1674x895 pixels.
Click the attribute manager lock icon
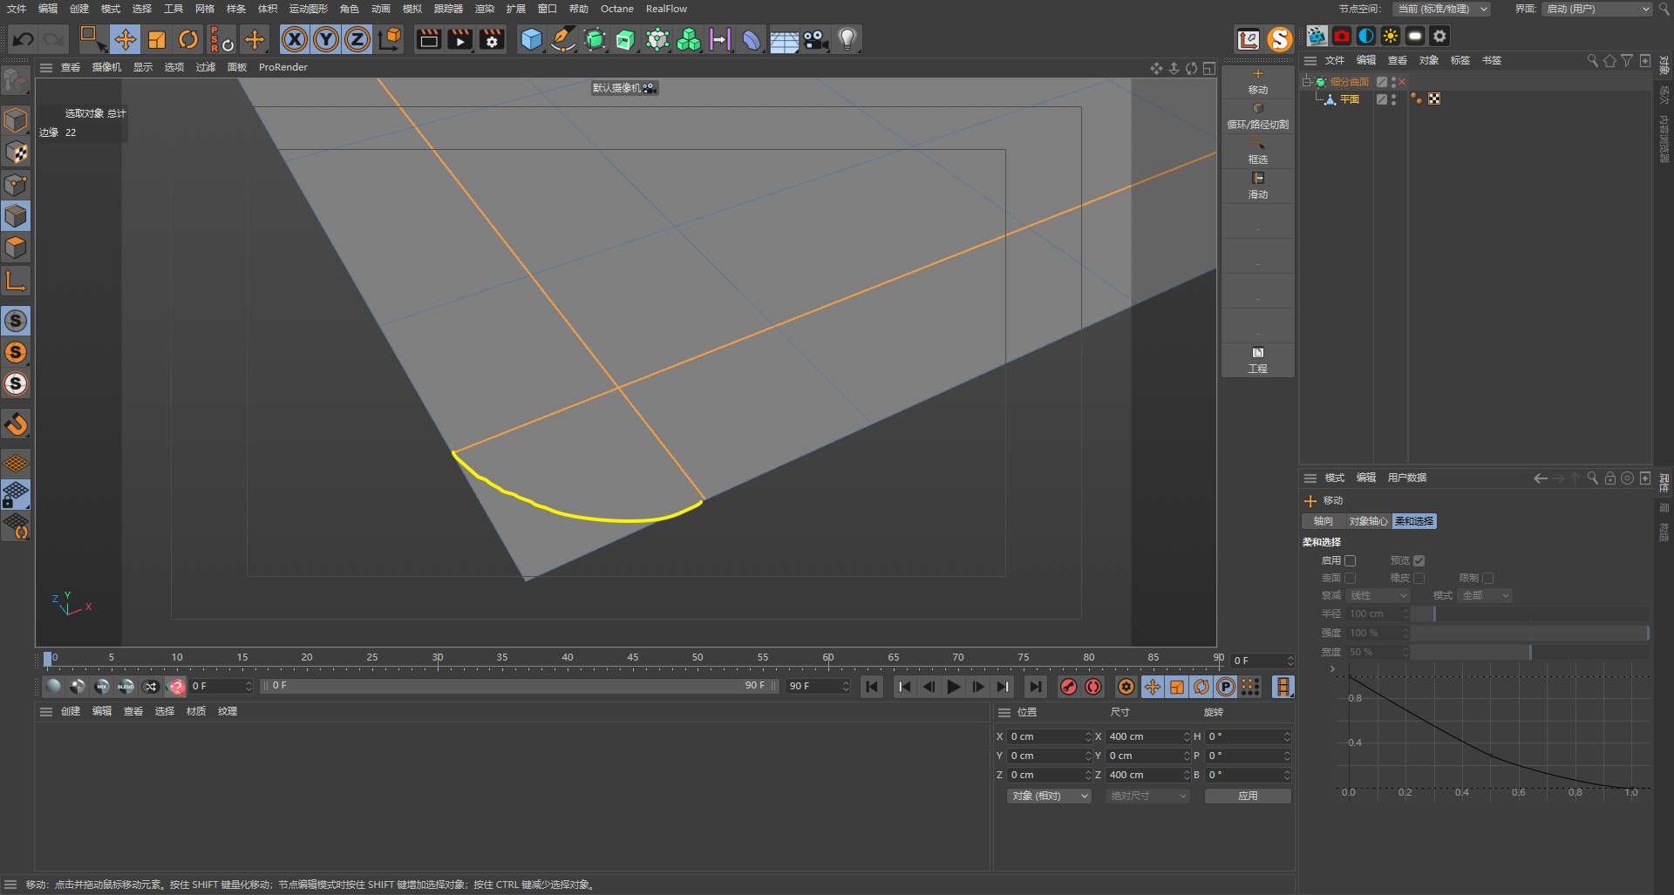pyautogui.click(x=1610, y=478)
